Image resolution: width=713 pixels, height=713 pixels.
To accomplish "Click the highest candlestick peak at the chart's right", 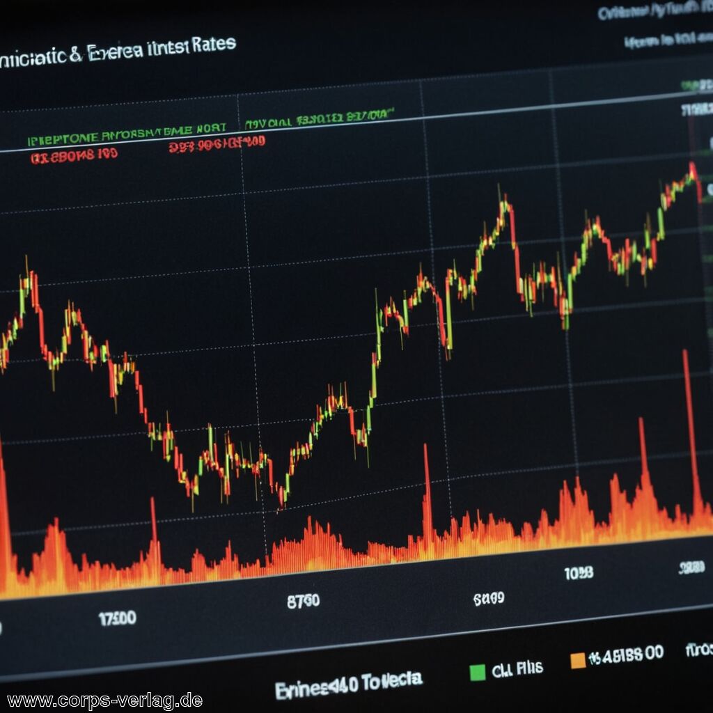I will [x=692, y=169].
